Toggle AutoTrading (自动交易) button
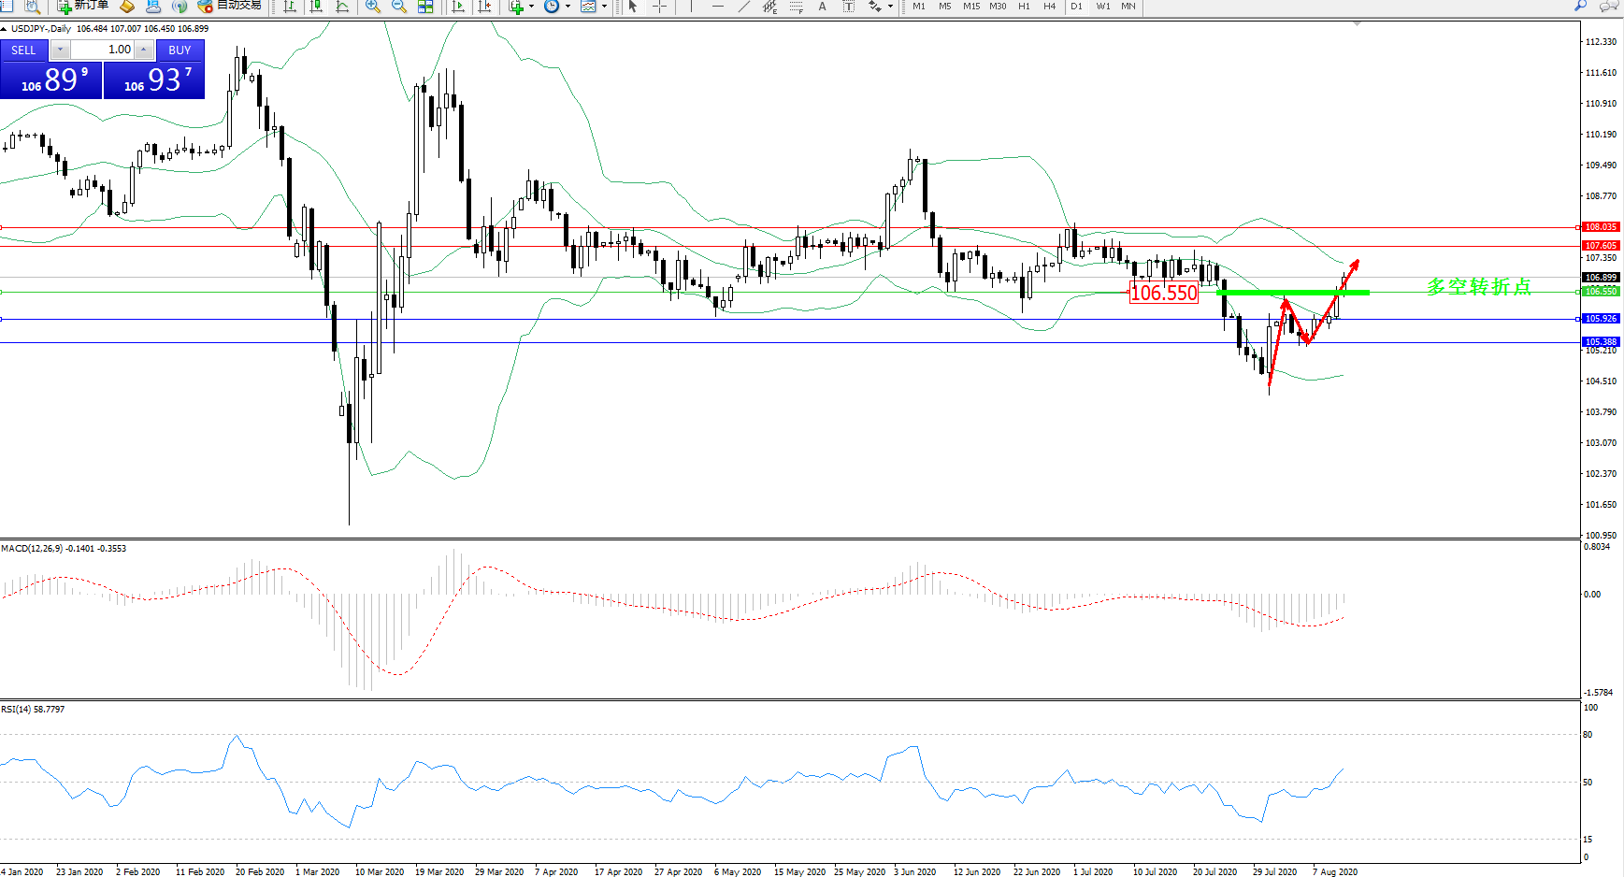1624x877 pixels. point(229,6)
